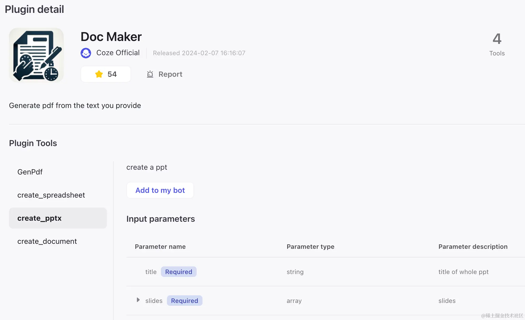Open the create_document tool
Image resolution: width=525 pixels, height=320 pixels.
tap(47, 241)
